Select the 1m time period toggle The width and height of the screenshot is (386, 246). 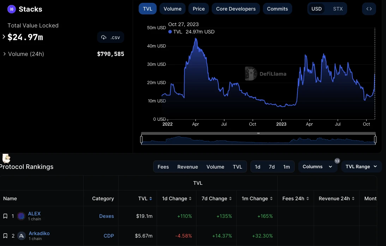tap(286, 166)
